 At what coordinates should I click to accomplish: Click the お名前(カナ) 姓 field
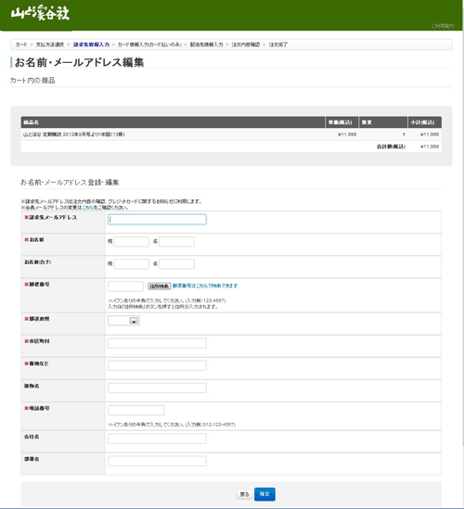131,264
